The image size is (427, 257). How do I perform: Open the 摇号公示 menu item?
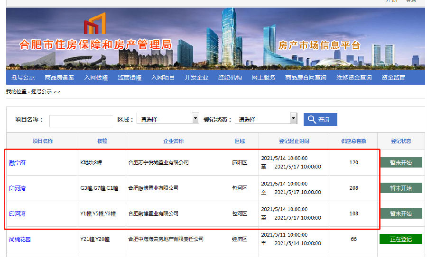(23, 78)
